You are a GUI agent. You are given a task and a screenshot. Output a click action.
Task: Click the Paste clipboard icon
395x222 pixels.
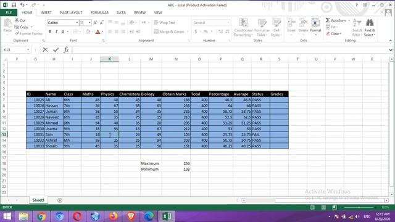[7, 23]
